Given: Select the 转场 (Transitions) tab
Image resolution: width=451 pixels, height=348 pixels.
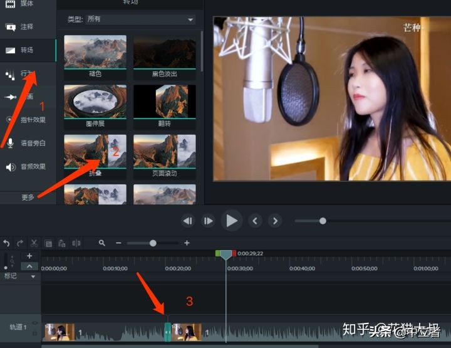Looking at the screenshot, I should tap(28, 50).
